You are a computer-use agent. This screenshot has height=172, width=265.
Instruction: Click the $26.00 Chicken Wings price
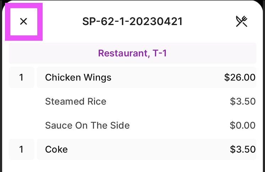click(240, 77)
